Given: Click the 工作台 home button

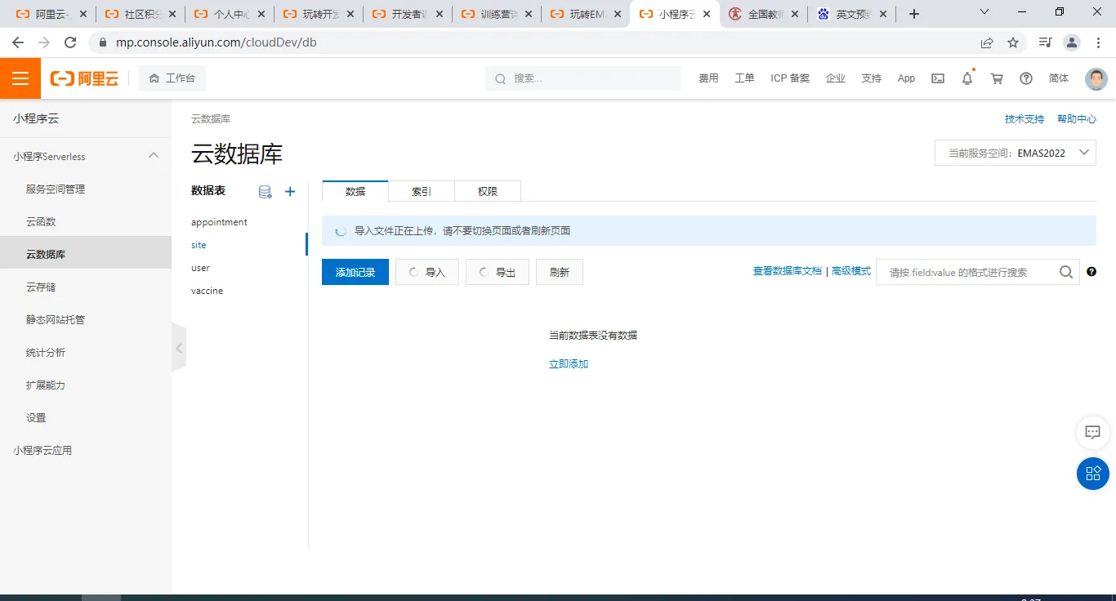Looking at the screenshot, I should [x=172, y=78].
